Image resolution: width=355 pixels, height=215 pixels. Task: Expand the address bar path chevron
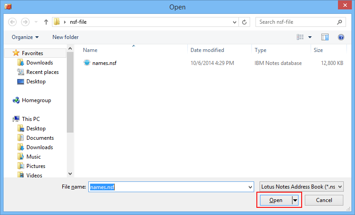tap(65, 22)
